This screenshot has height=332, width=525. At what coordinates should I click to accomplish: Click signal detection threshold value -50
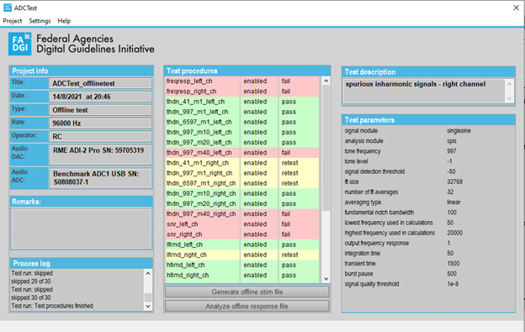pos(451,171)
